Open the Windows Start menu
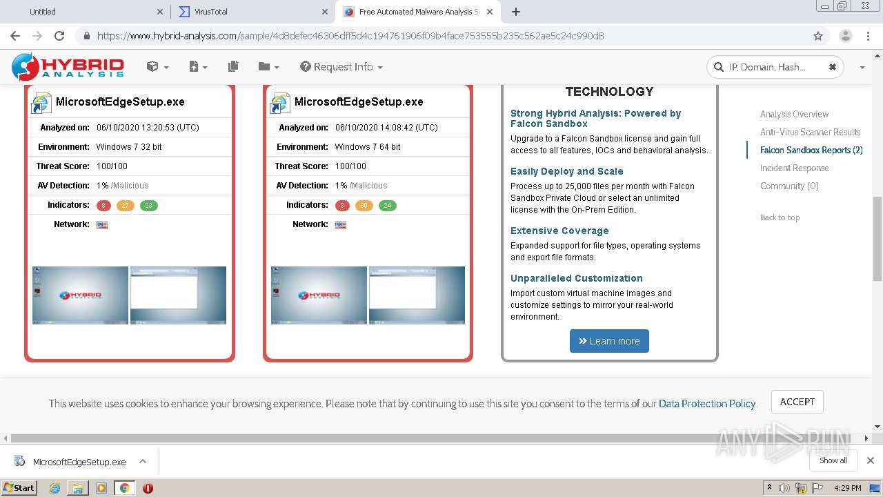 click(x=19, y=488)
